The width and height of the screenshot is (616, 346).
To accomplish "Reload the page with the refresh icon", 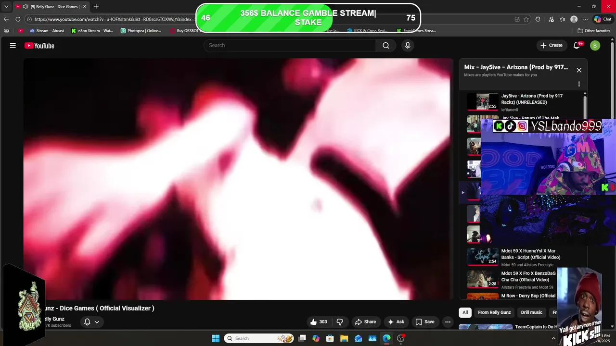I will tap(18, 19).
